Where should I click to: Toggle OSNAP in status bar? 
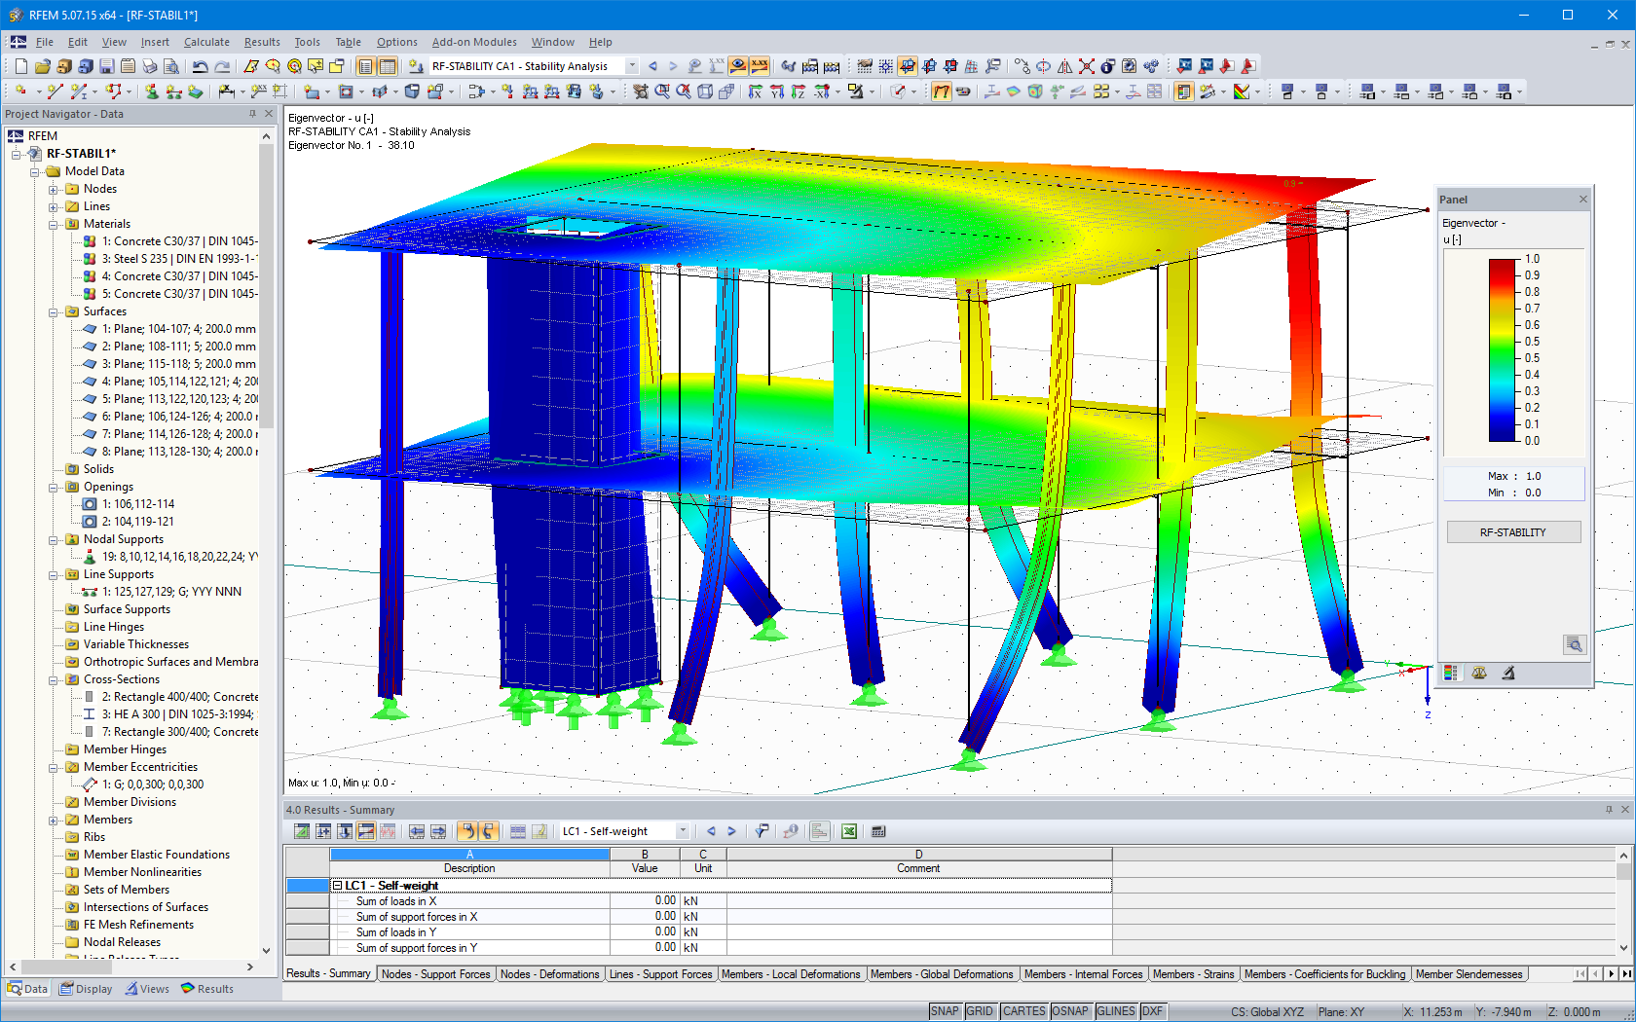[1070, 1011]
